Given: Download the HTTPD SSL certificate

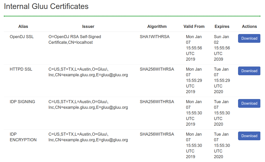Looking at the screenshot, I should [249, 71].
